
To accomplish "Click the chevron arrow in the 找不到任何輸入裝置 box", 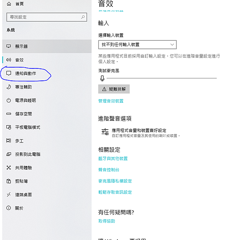I will tap(172, 44).
